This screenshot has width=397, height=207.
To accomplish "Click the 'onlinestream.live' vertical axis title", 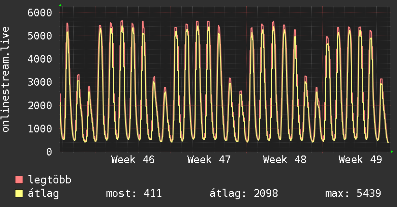I will coord(6,79).
